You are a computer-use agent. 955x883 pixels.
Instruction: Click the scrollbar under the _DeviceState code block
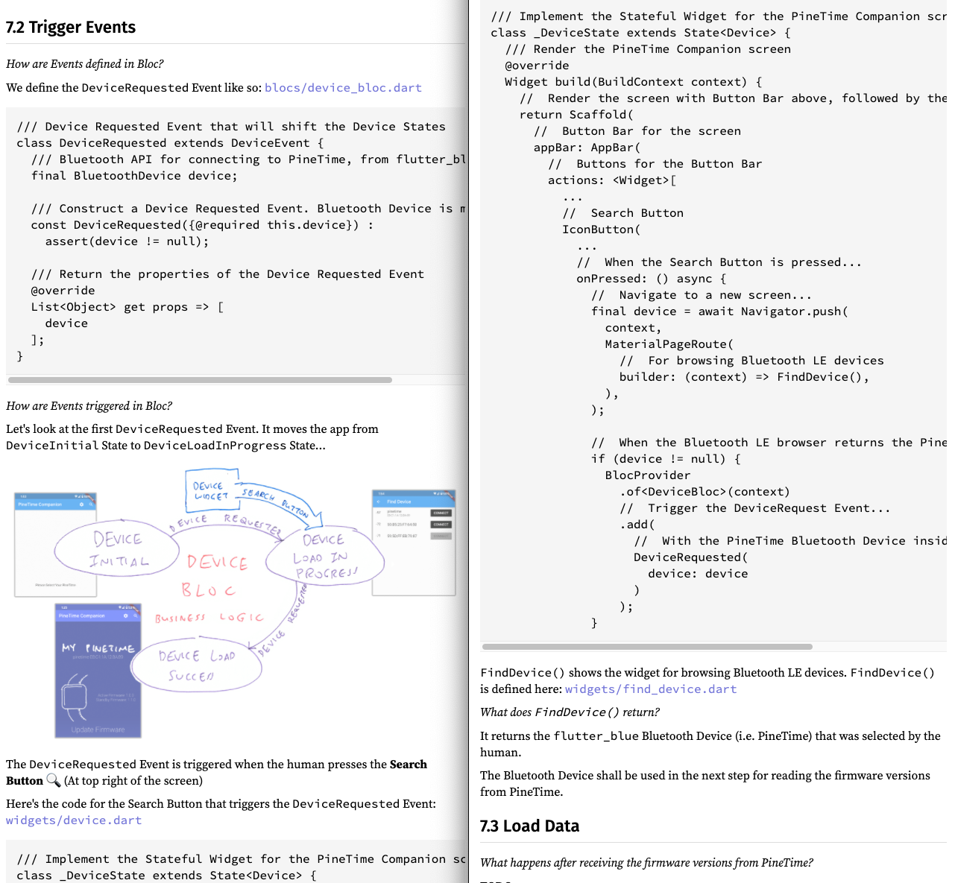647,647
